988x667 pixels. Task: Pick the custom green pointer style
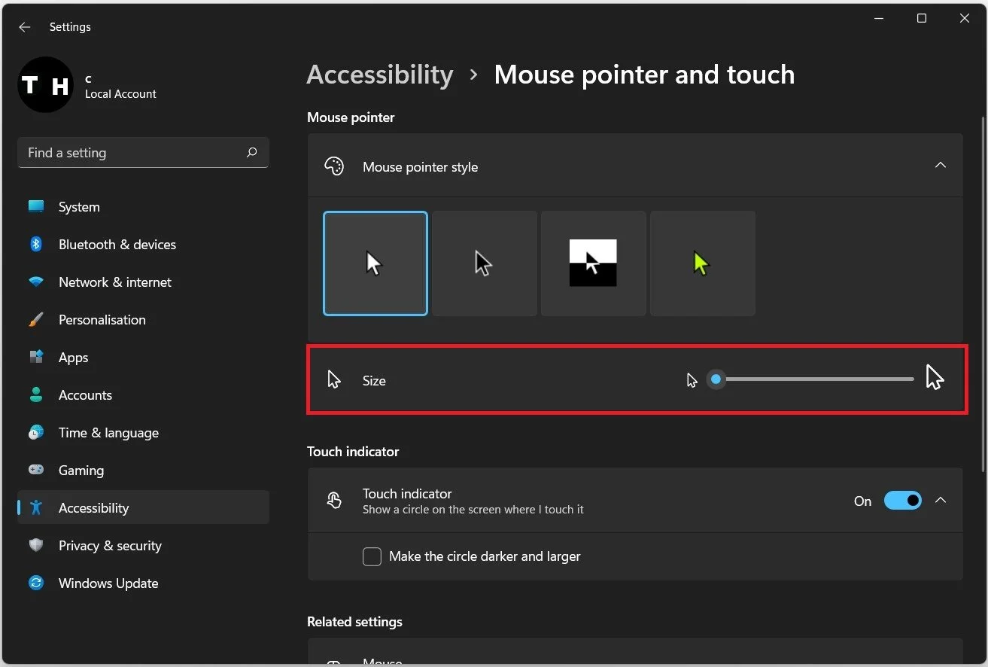(x=702, y=263)
